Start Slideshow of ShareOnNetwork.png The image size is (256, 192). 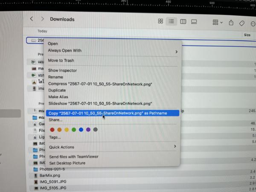coord(100,104)
